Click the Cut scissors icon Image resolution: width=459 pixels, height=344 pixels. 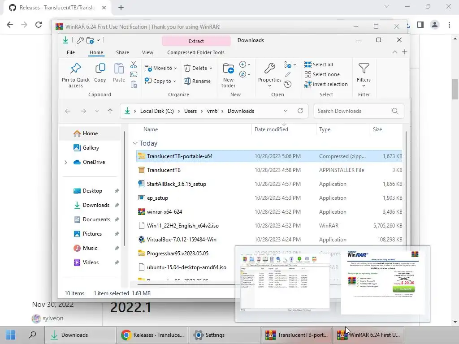click(x=134, y=64)
